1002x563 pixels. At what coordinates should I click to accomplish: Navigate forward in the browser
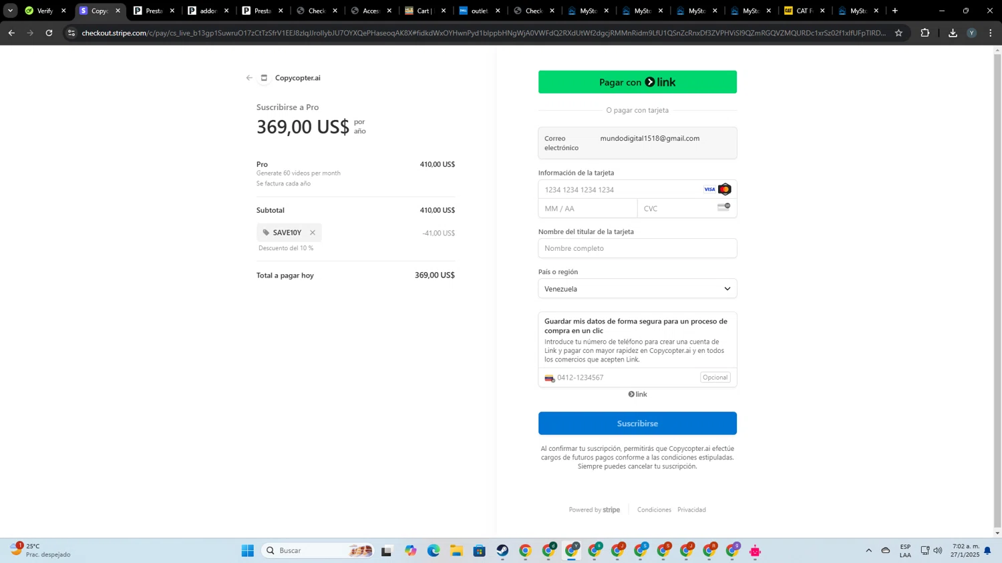[x=30, y=33]
